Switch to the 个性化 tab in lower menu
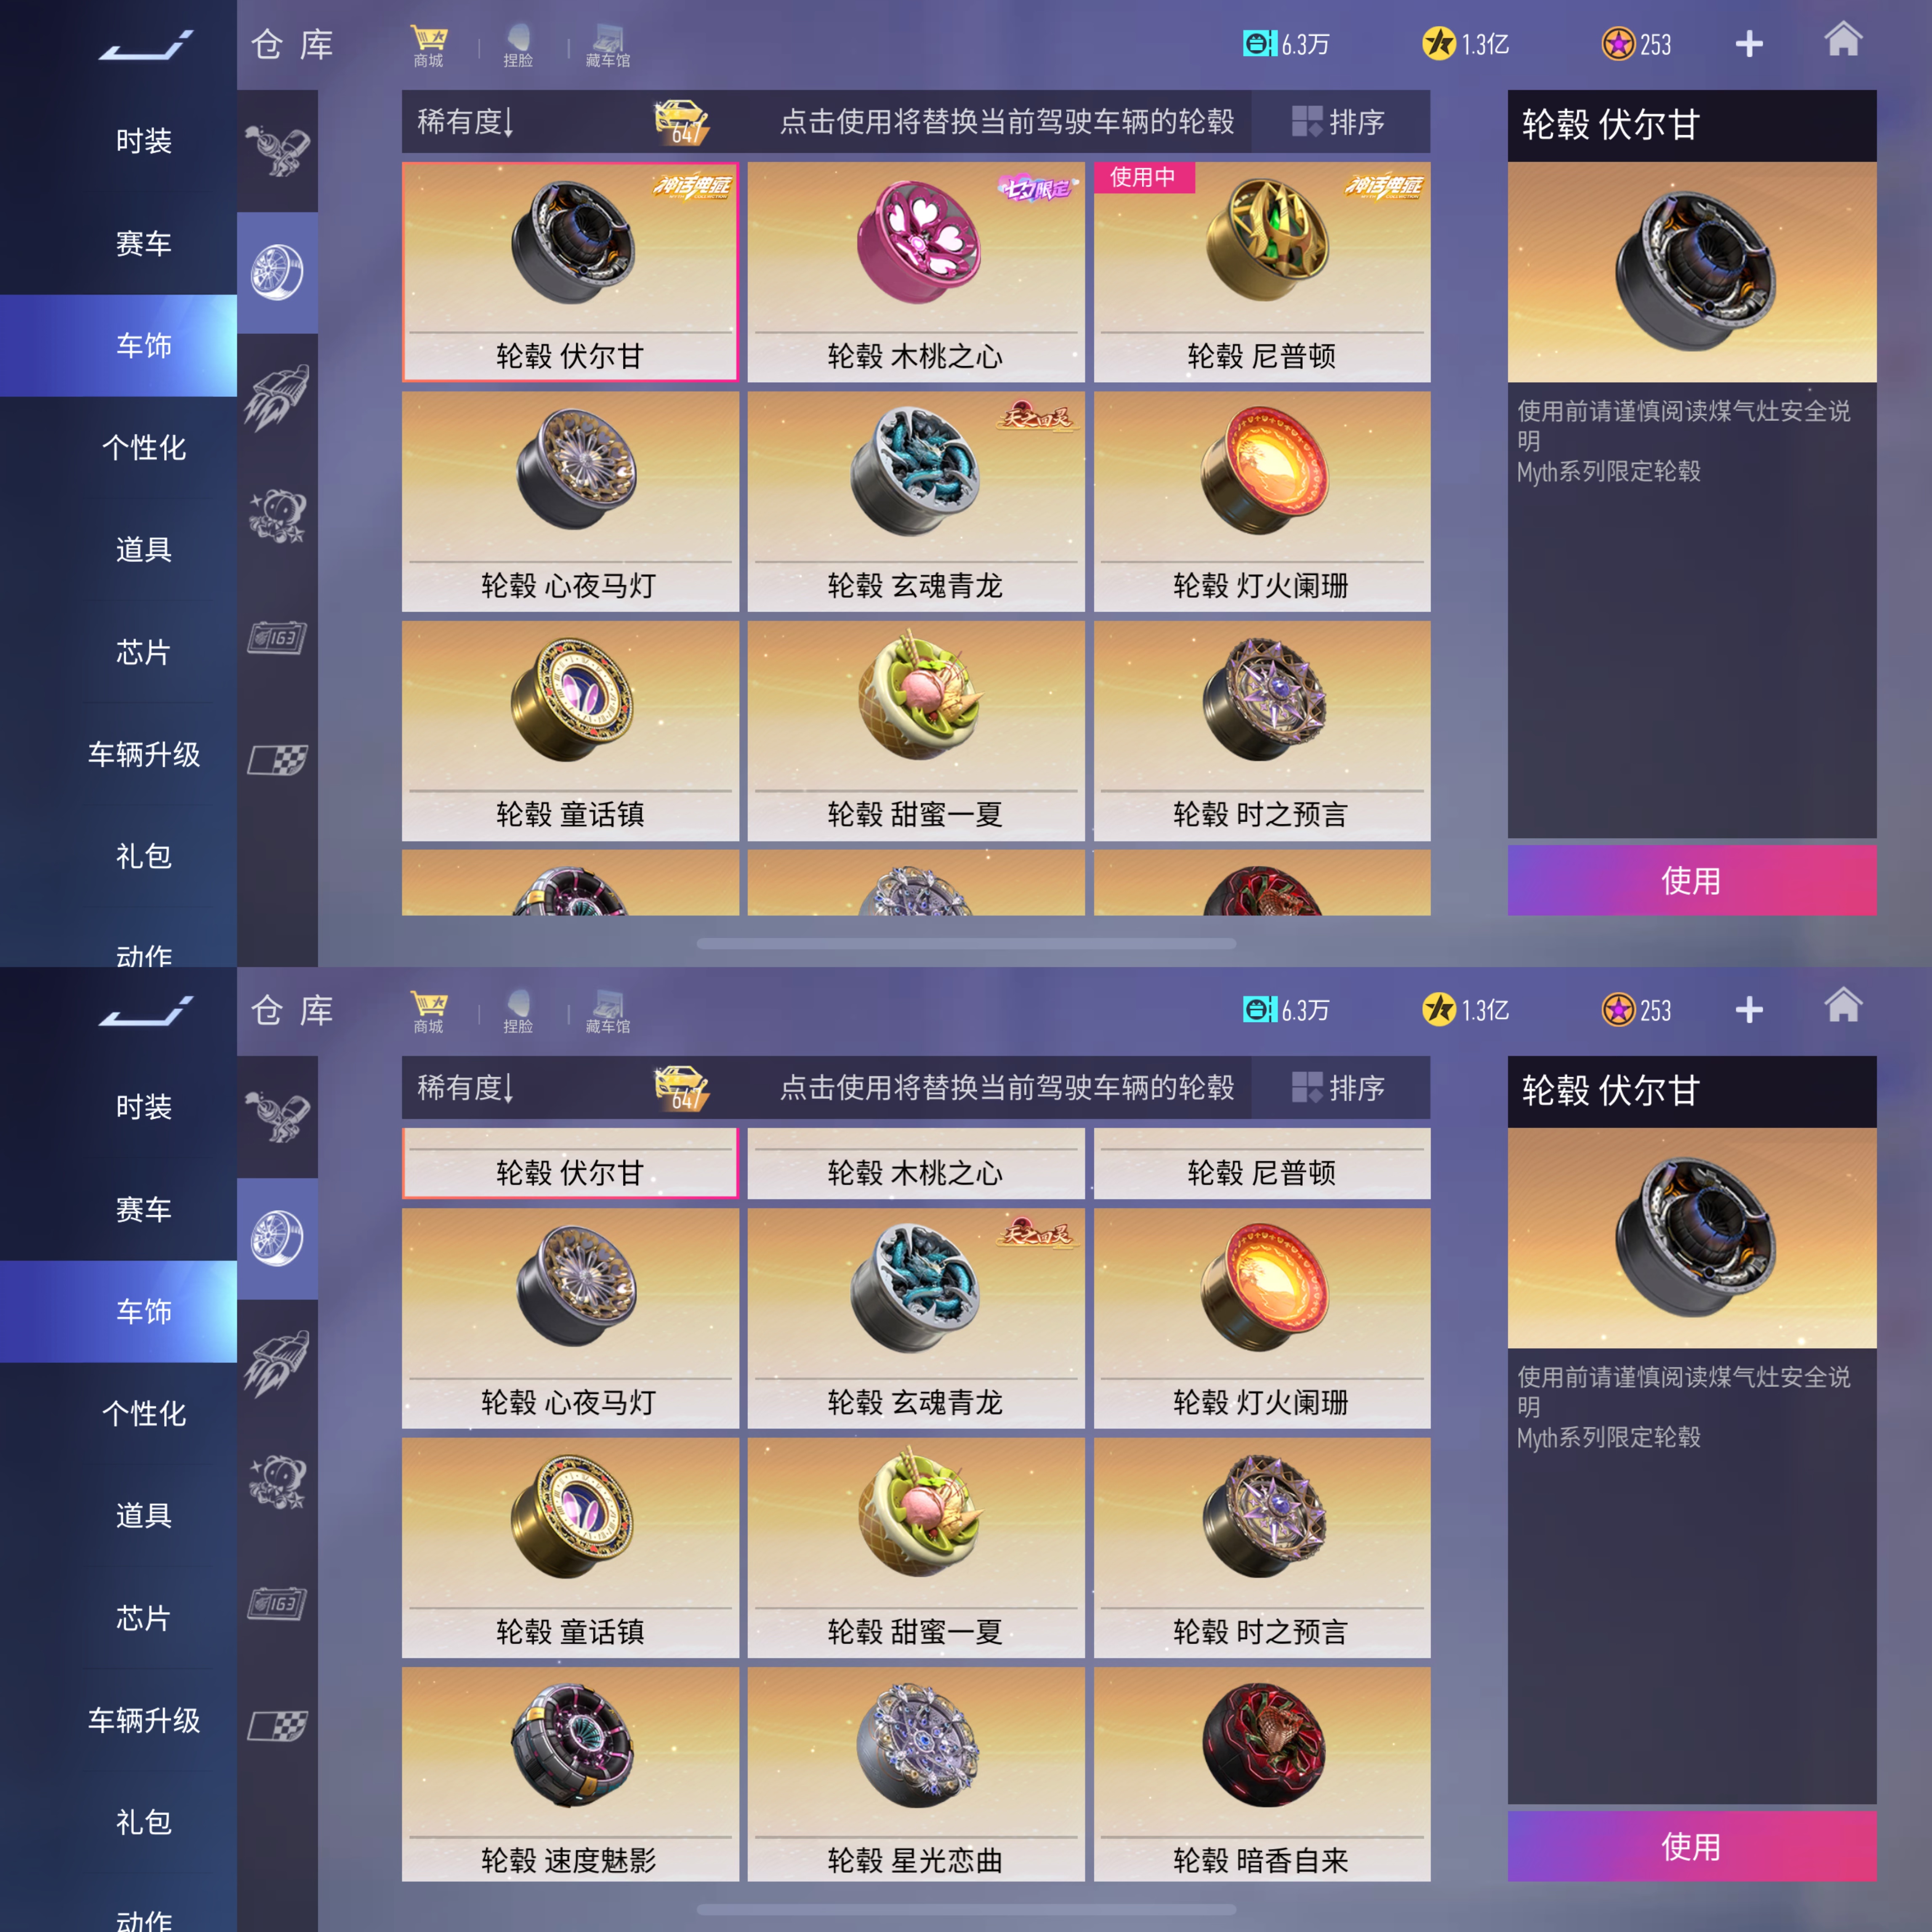This screenshot has height=1932, width=1932. click(x=144, y=1413)
